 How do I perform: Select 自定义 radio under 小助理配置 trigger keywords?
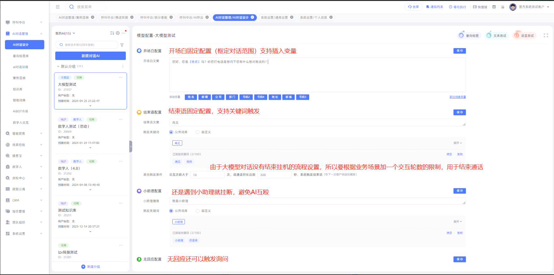pos(198,211)
